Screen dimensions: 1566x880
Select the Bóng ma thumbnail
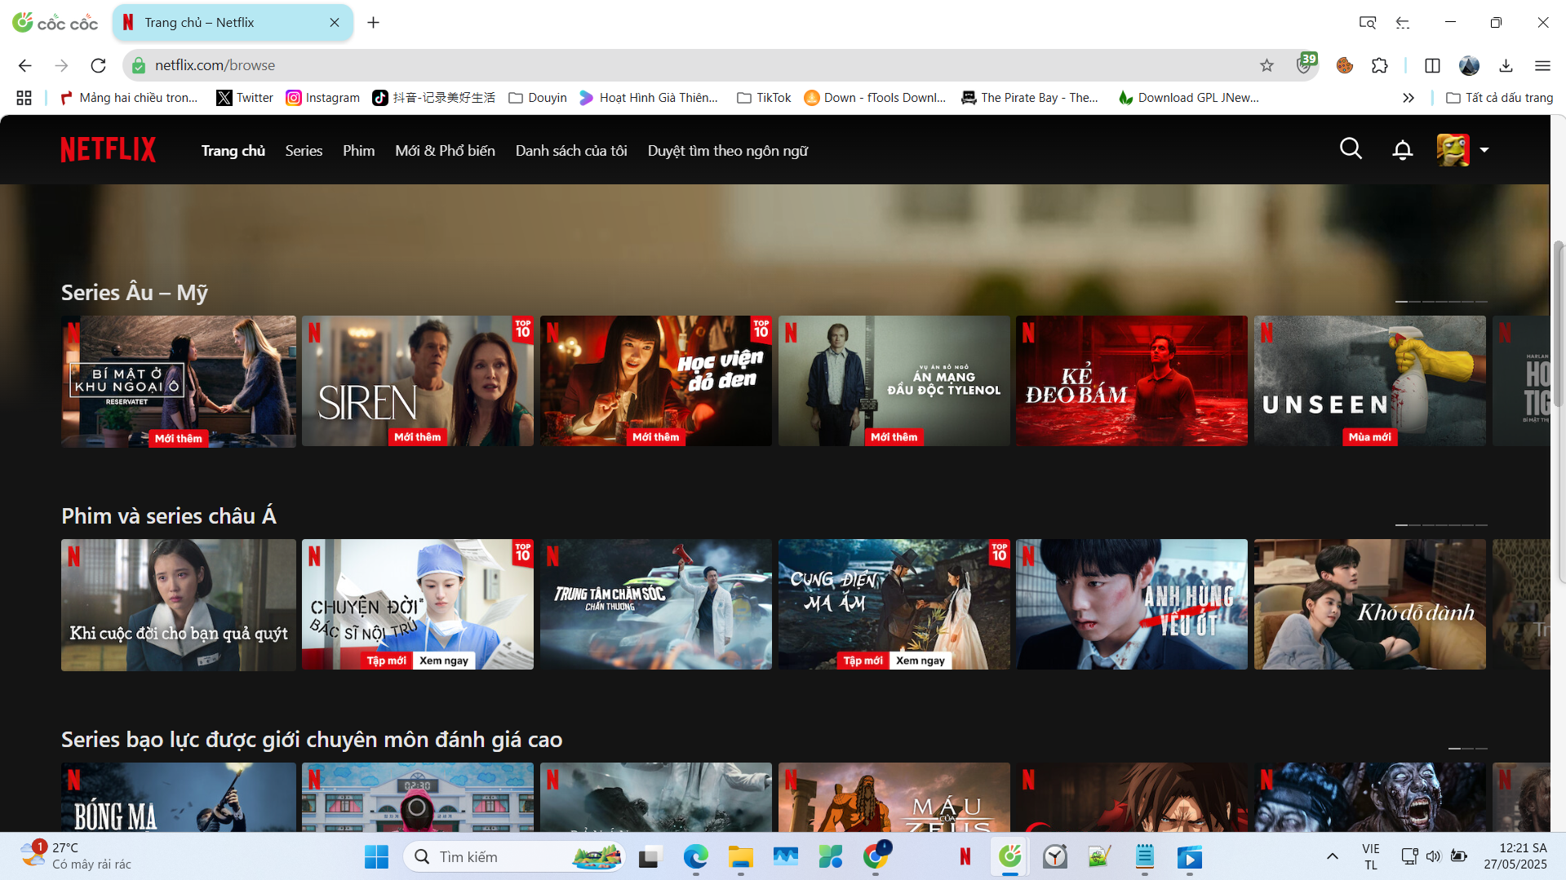179,797
